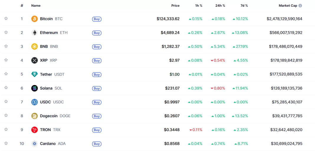
Task: Sort table by Price column header
Action: (175, 6)
